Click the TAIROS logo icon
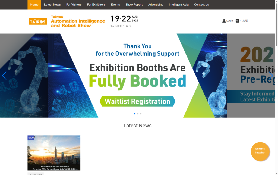Viewport: 278px width, 175px height. pos(38,21)
